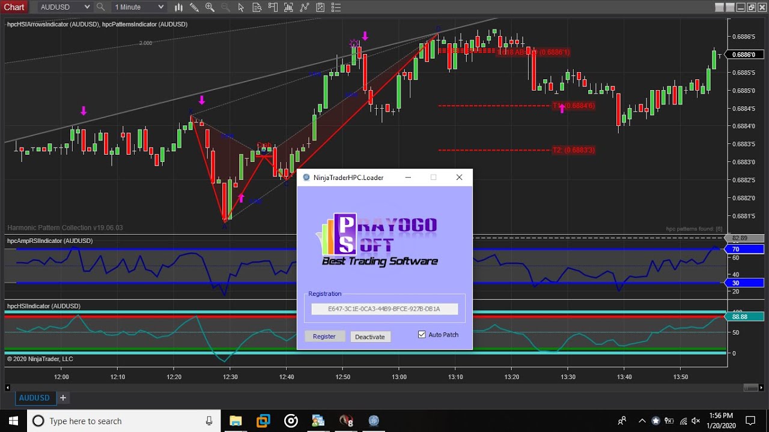
Task: Open the red Chart menu label
Action: [14, 7]
